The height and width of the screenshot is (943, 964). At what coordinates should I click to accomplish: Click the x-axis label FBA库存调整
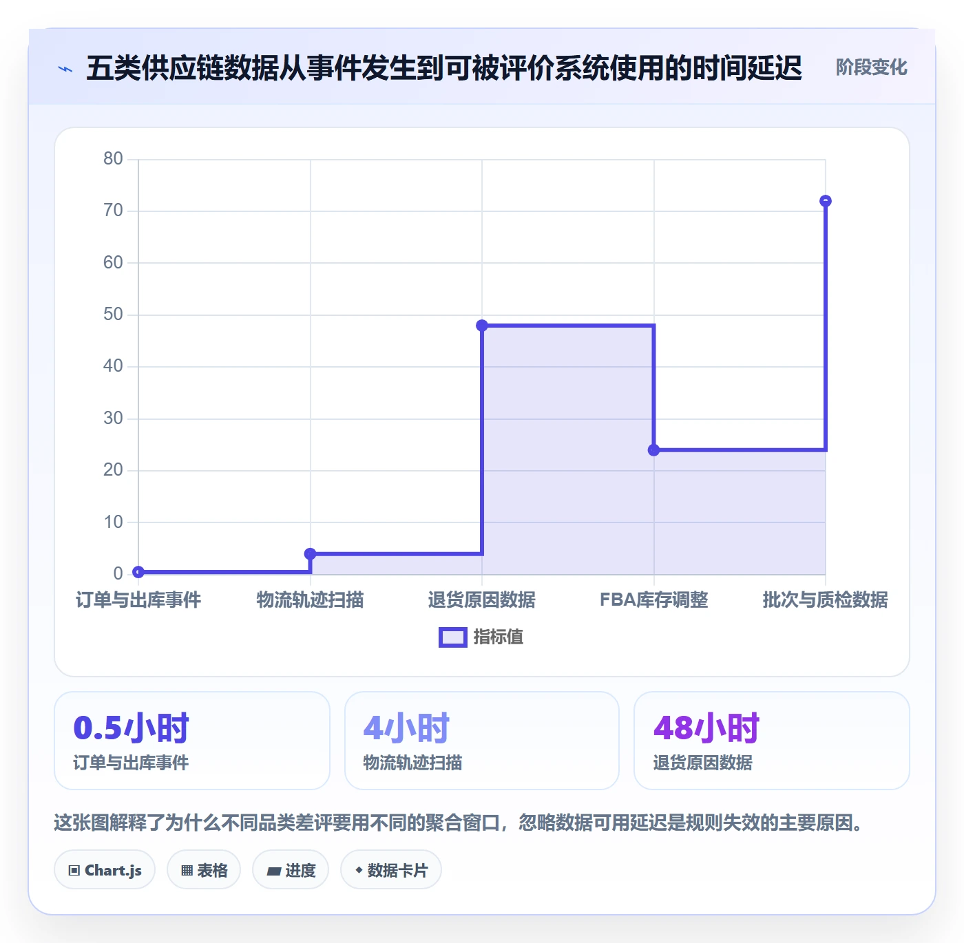click(x=654, y=600)
